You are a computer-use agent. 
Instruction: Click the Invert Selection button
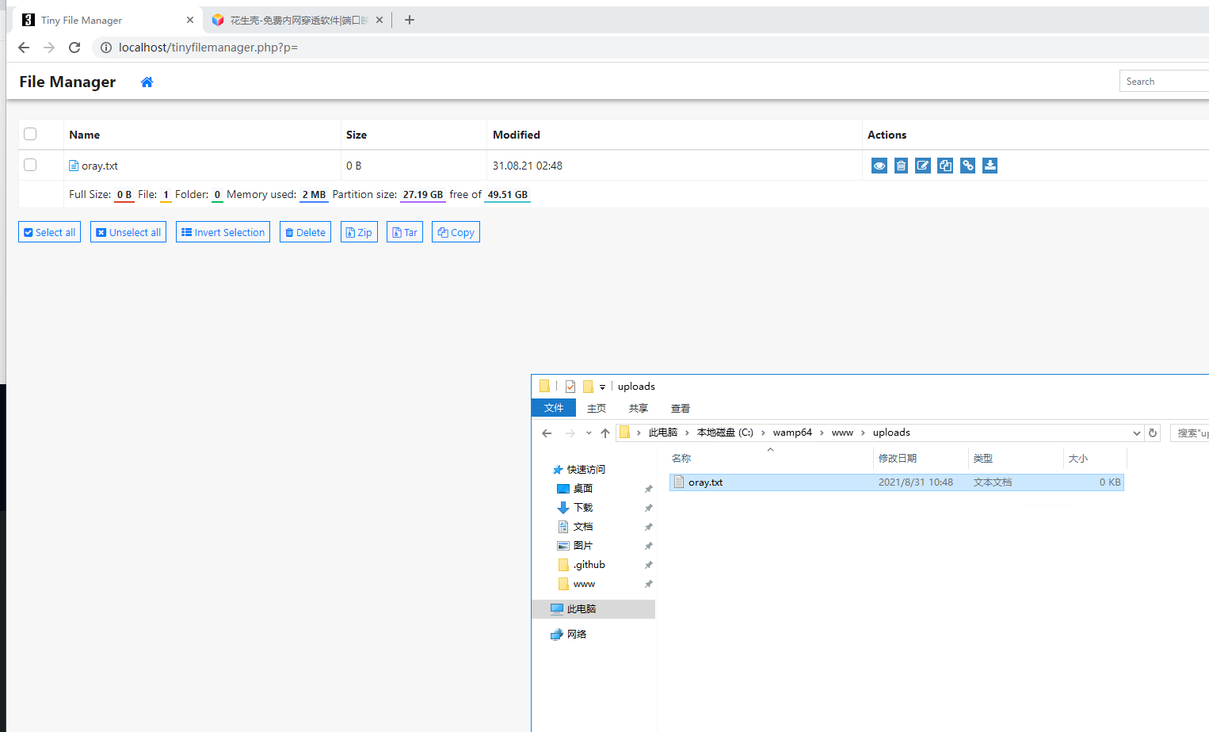(223, 232)
